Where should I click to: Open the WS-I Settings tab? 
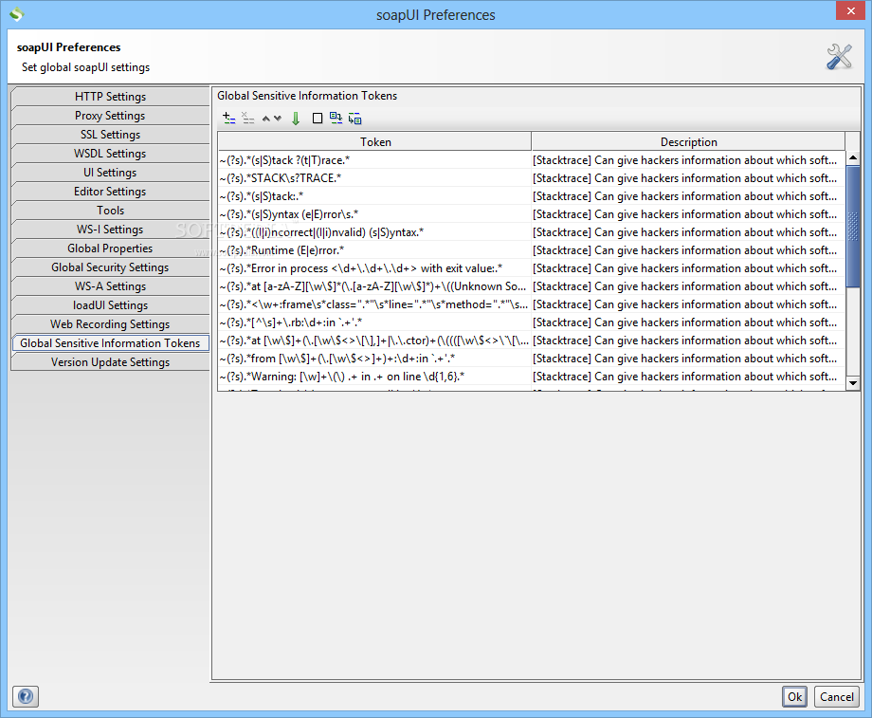pos(110,229)
